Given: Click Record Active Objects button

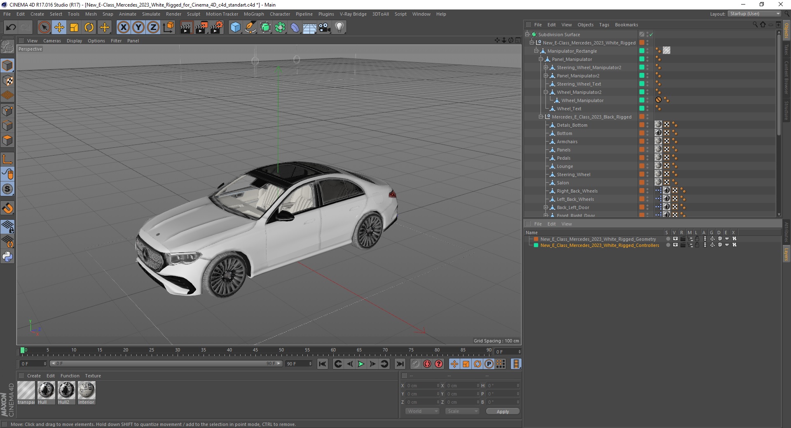Looking at the screenshot, I should point(415,364).
